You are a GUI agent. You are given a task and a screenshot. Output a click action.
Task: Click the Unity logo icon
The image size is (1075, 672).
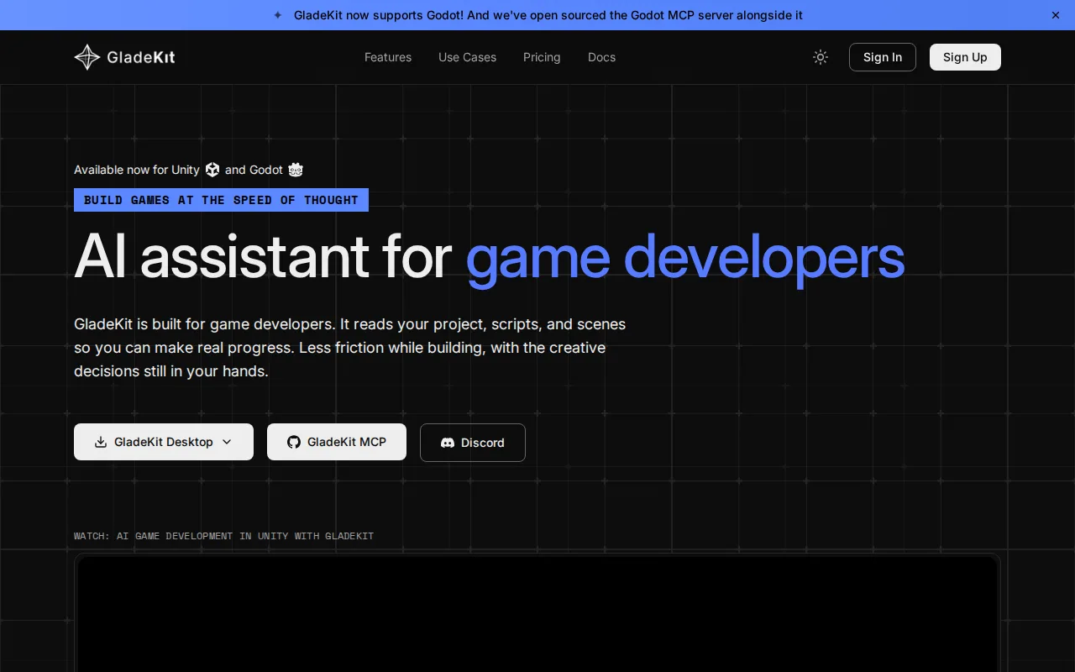(212, 170)
